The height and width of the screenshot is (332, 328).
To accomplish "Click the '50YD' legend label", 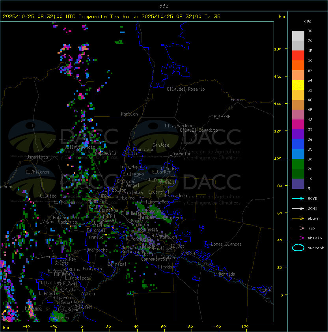I will tap(312, 199).
